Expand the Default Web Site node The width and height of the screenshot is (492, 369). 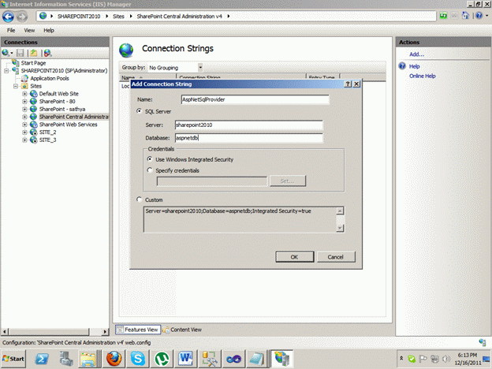click(x=24, y=94)
